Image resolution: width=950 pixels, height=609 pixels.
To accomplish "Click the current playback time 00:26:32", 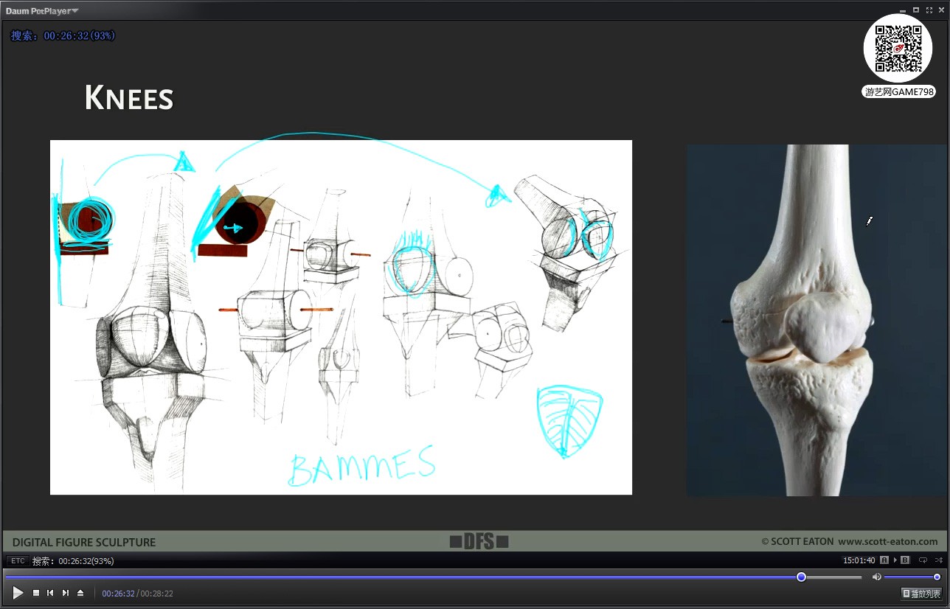I will [x=118, y=594].
